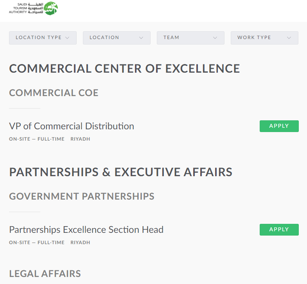Click the chevron arrow in Location Type
Viewport: 307px width, 284px height.
click(67, 38)
